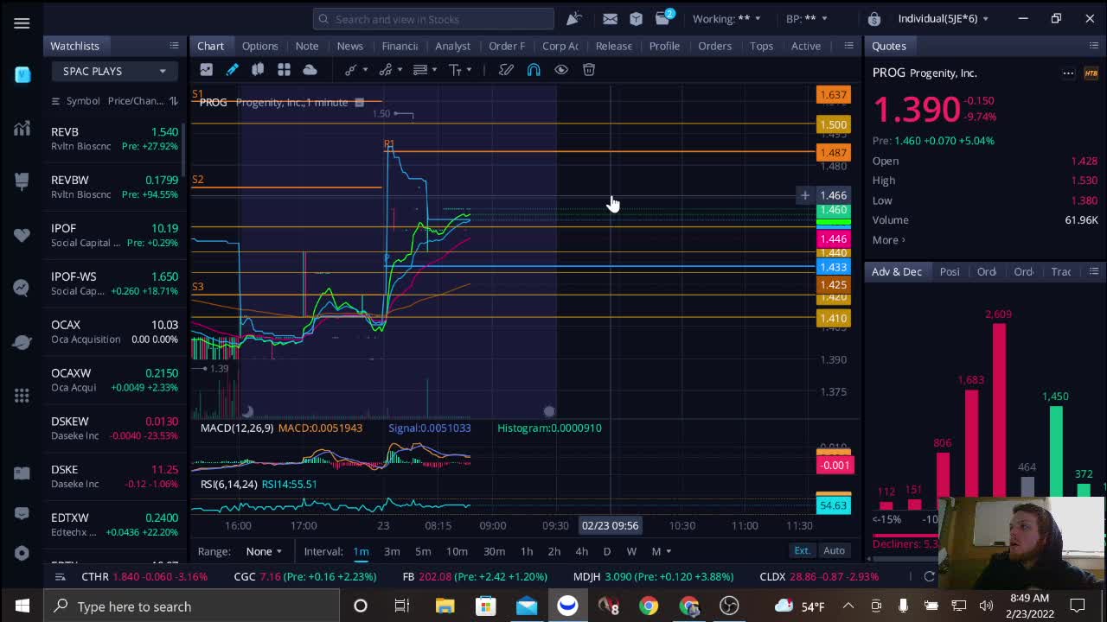Open candlestick style icon in chart toolbar
This screenshot has height=622, width=1107.
coord(258,70)
